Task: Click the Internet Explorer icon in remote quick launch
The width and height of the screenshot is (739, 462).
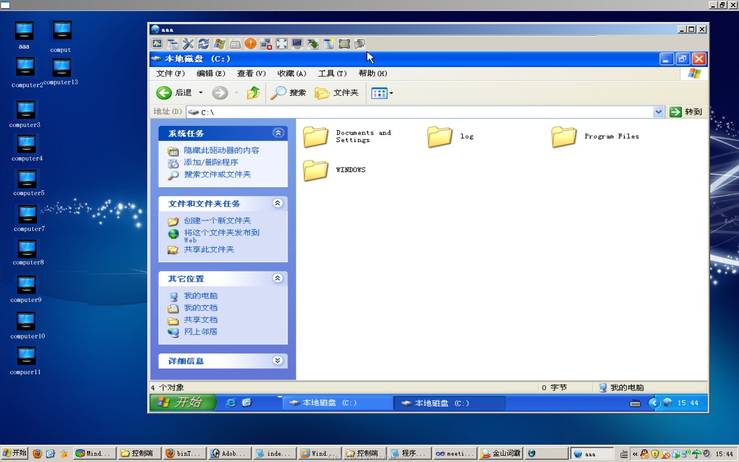Action: [x=231, y=403]
